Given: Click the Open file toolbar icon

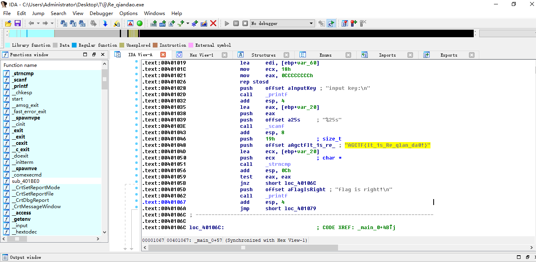Looking at the screenshot, I should pos(8,23).
